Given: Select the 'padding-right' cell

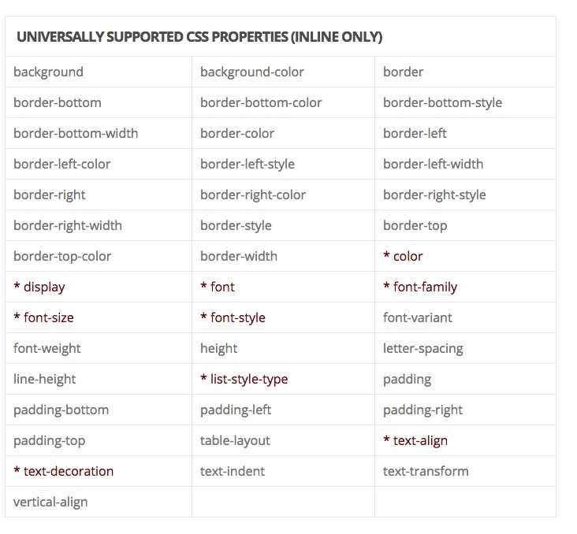Looking at the screenshot, I should tap(465, 410).
